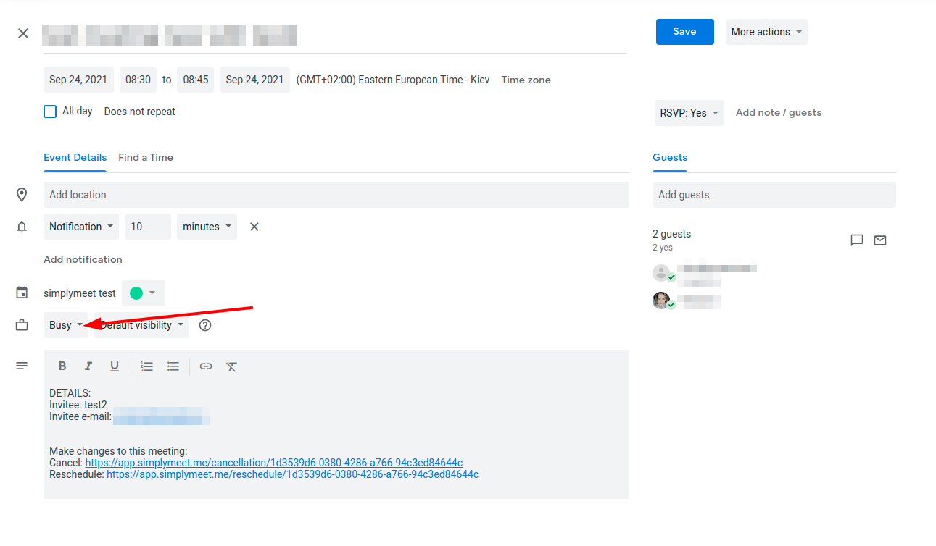Apply underline formatting to description
The image size is (936, 546).
(115, 366)
